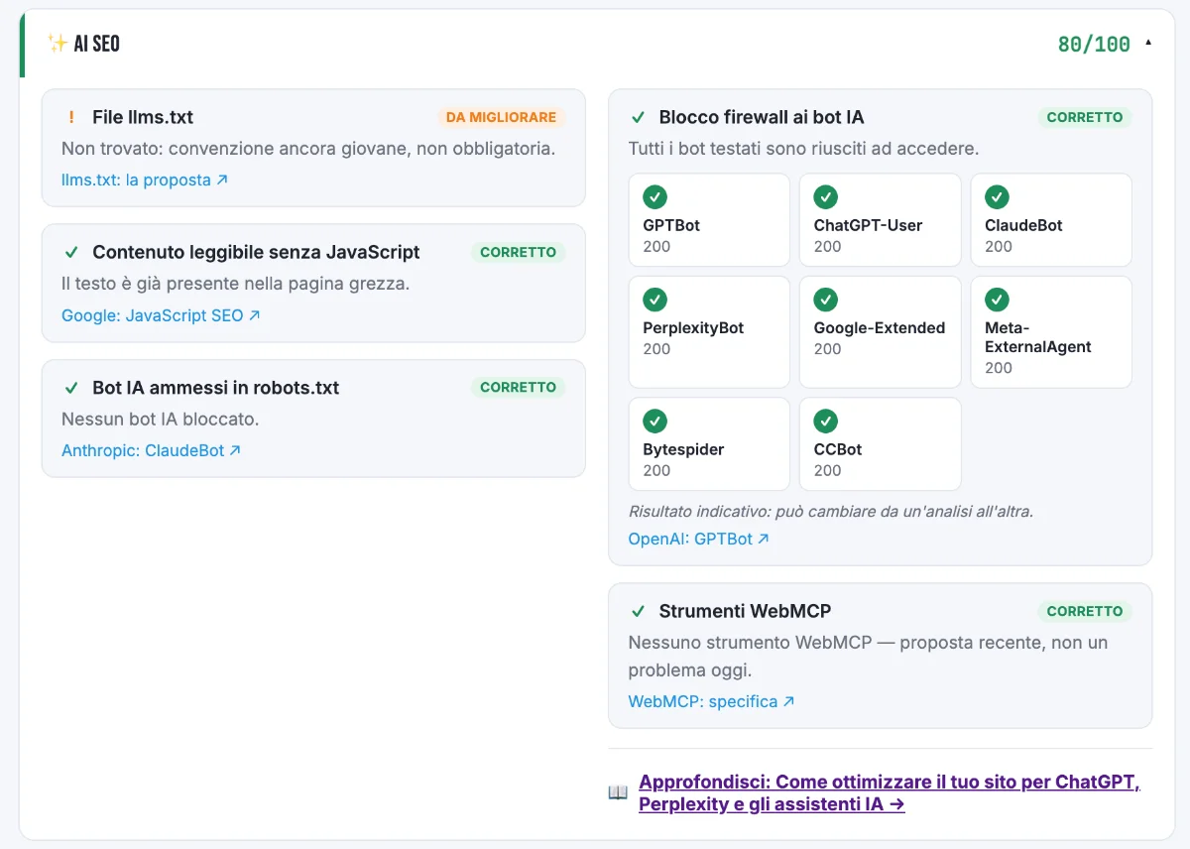
Task: Click the DA MIGLIORARE badge
Action: point(501,117)
